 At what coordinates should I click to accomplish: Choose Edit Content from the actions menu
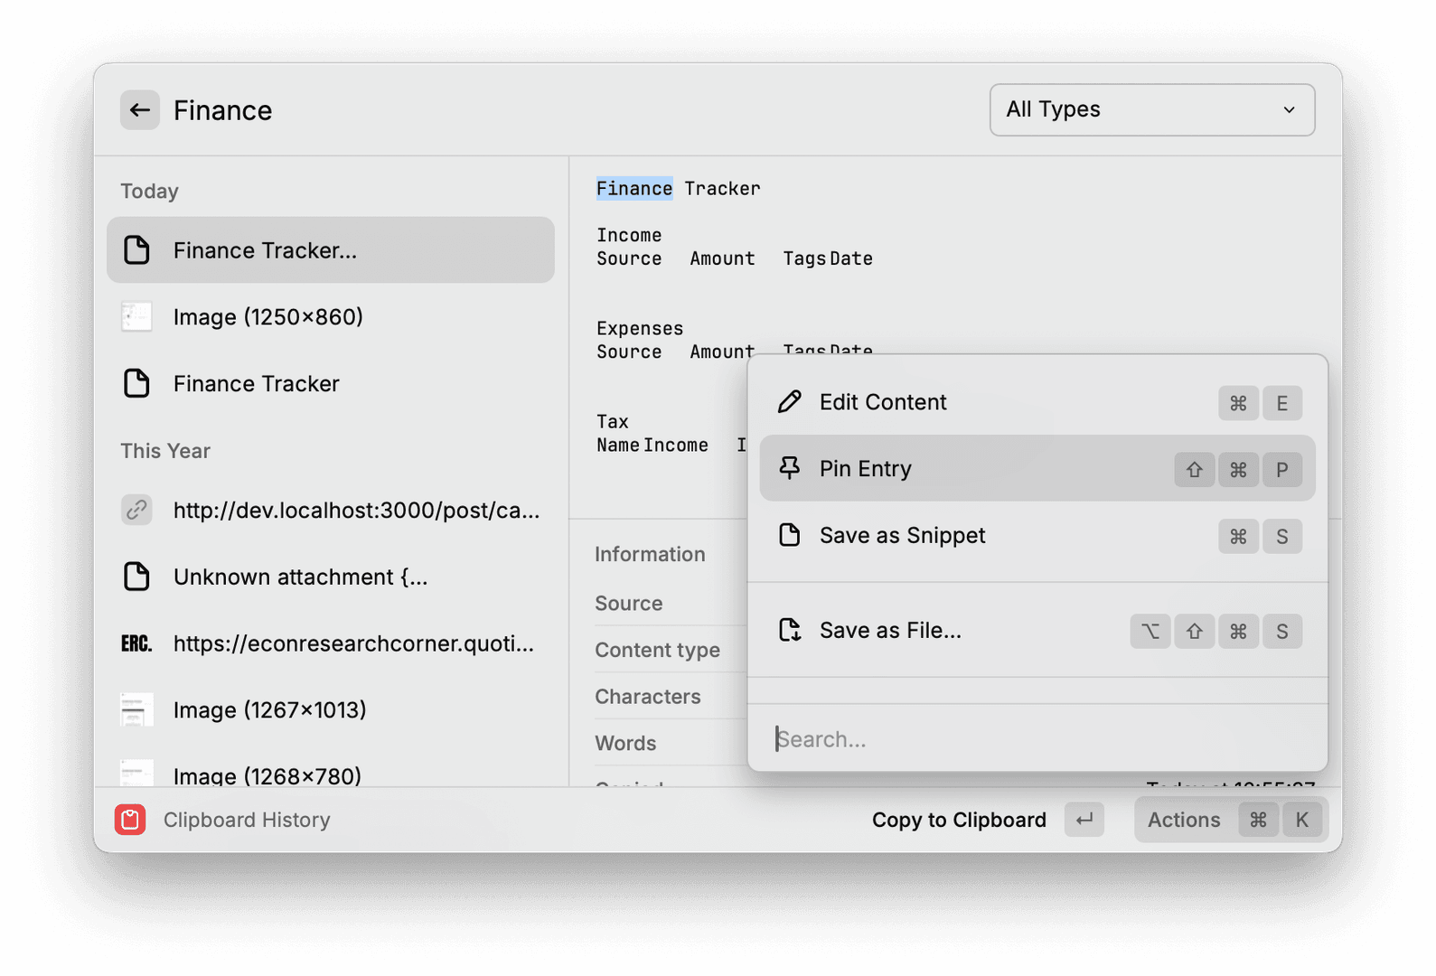[882, 402]
